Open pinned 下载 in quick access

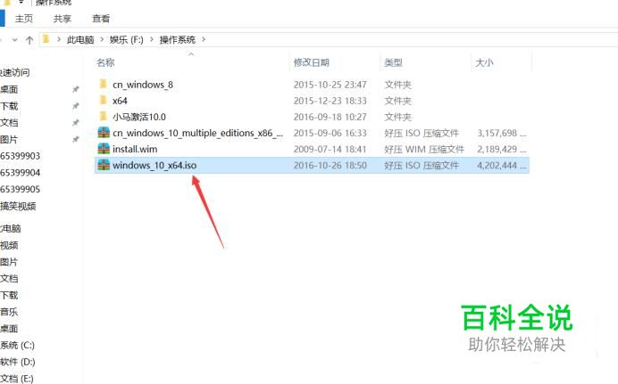pyautogui.click(x=9, y=106)
